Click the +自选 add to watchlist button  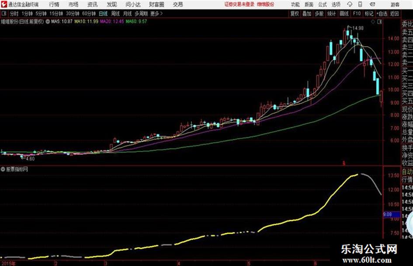coord(382,14)
